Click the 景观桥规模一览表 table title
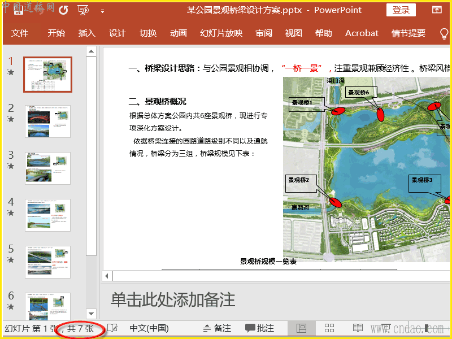This screenshot has width=452, height=339. coord(268,262)
